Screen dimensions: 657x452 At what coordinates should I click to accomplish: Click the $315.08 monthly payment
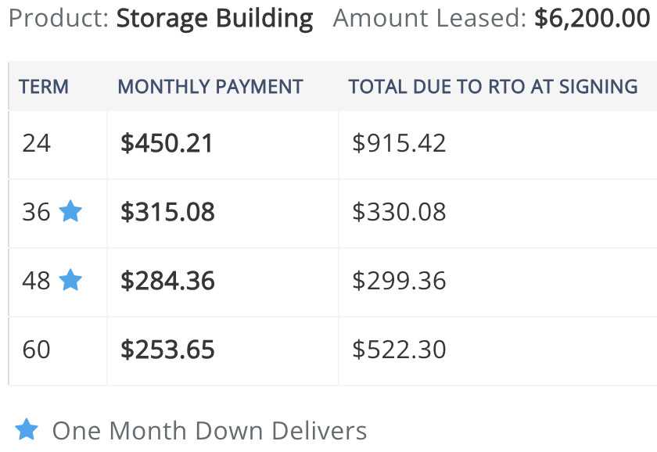point(167,212)
